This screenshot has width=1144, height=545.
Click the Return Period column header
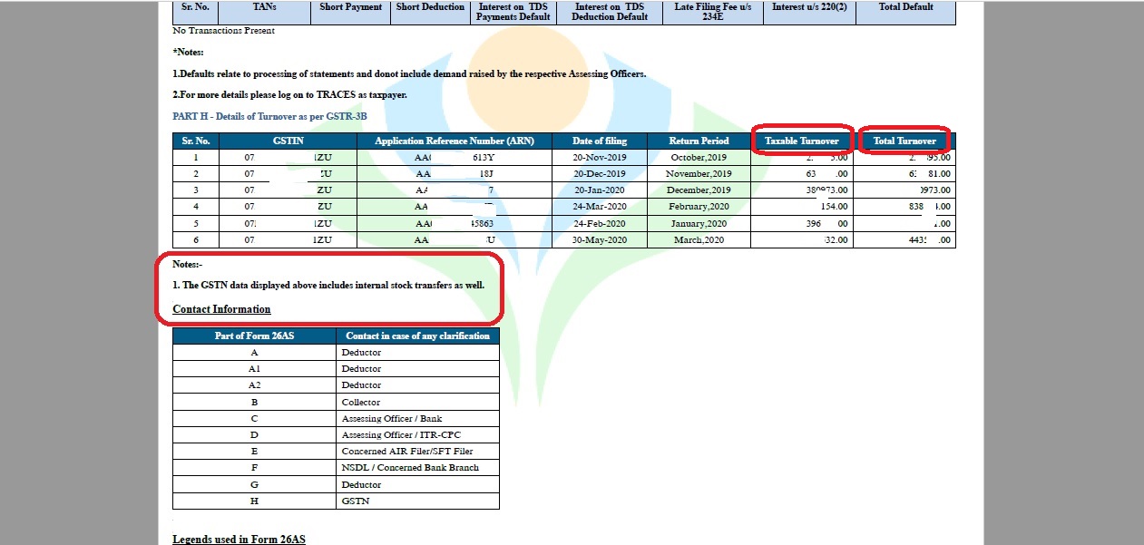(699, 141)
